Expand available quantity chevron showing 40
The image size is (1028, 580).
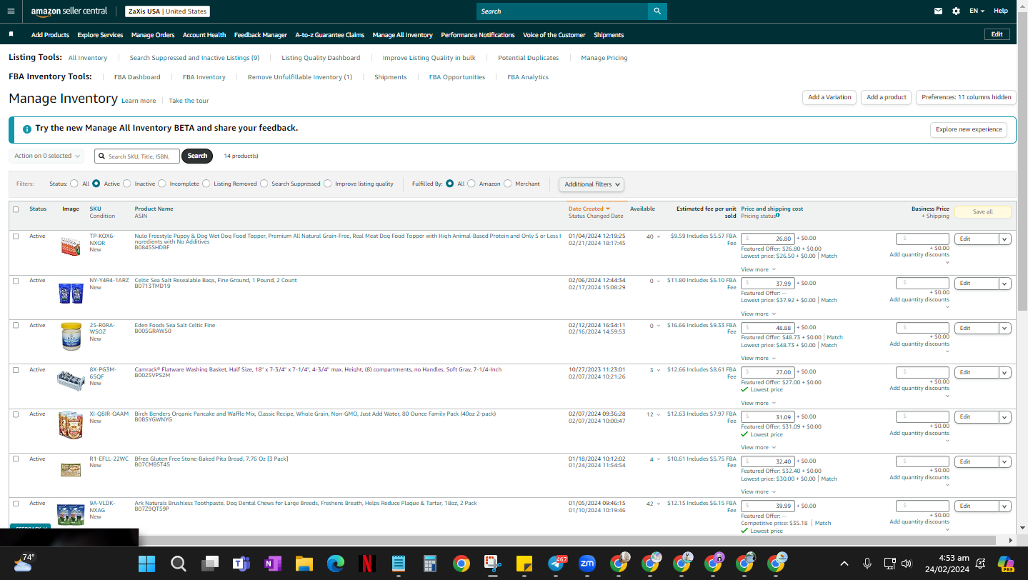click(x=658, y=236)
